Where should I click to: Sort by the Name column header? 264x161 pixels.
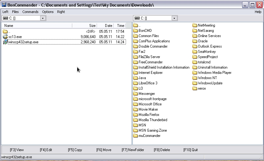(37, 25)
